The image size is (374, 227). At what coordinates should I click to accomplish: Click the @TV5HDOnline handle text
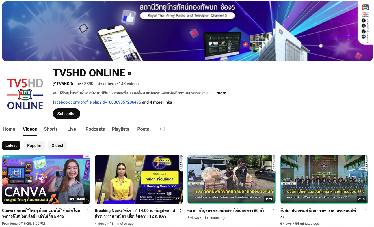[67, 84]
